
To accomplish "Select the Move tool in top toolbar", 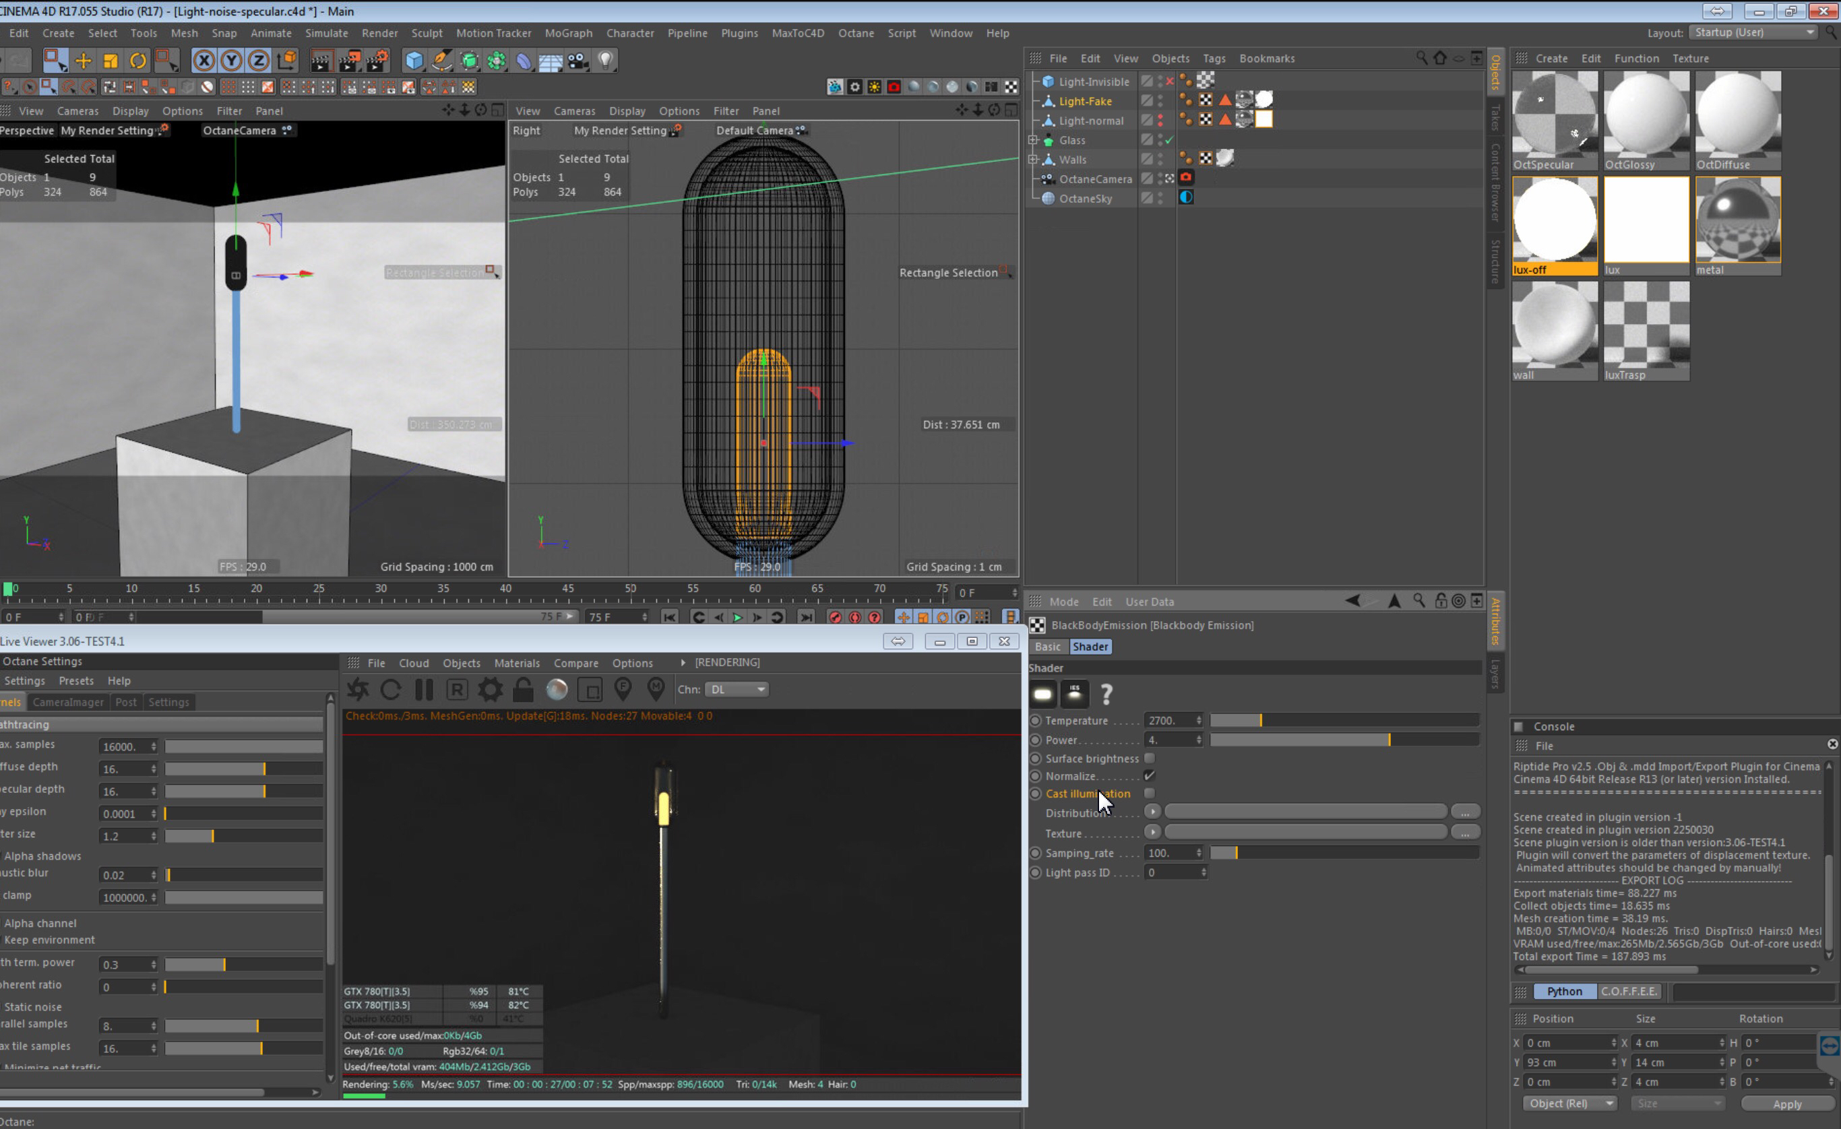I will [x=83, y=61].
